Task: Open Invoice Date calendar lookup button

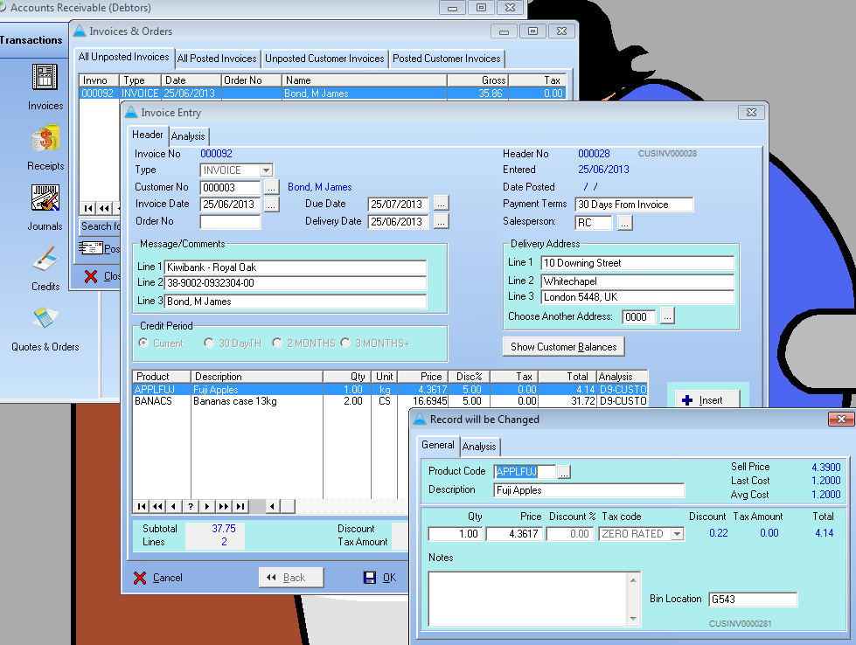Action: click(271, 205)
